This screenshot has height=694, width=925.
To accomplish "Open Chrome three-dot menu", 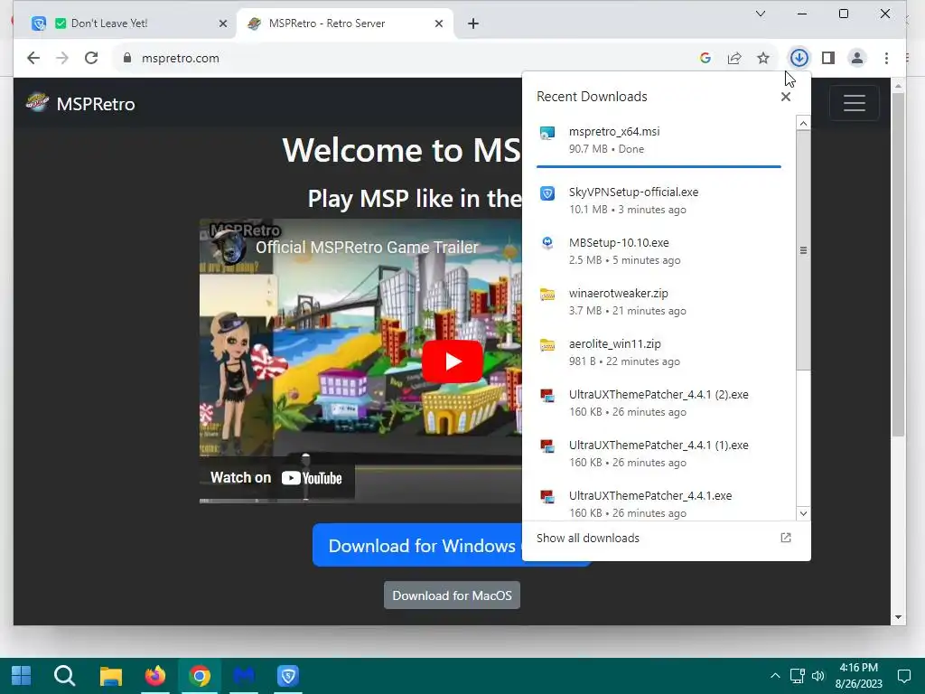I will click(886, 58).
